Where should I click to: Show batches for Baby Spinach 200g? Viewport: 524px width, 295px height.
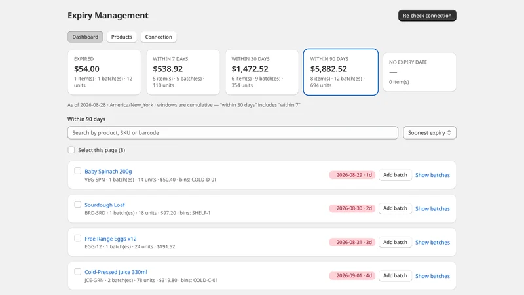432,175
